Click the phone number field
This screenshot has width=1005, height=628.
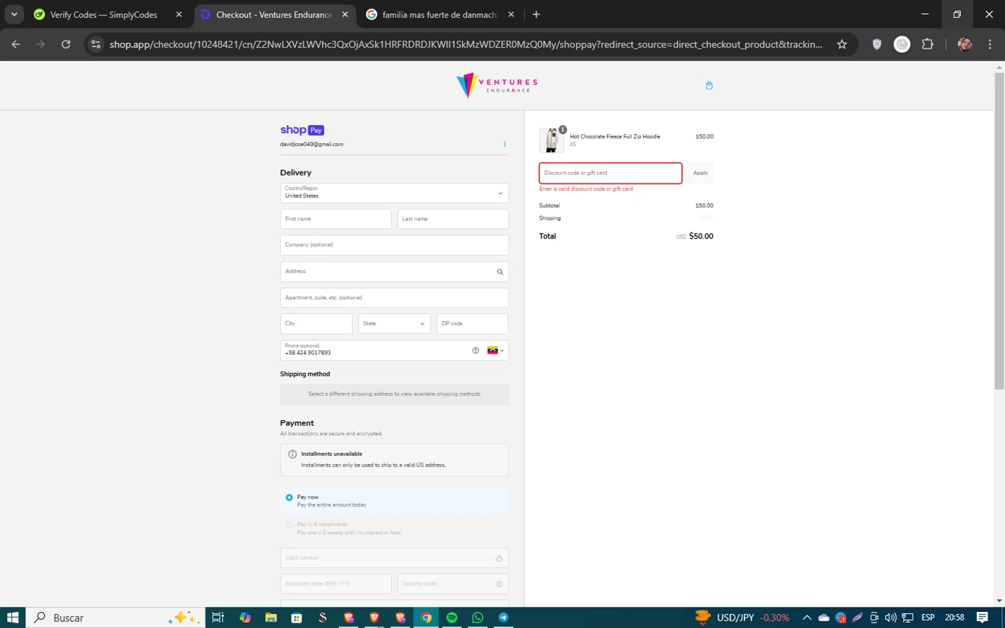tap(394, 350)
